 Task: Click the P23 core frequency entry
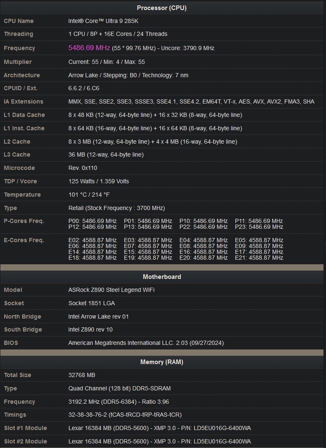pyautogui.click(x=259, y=227)
